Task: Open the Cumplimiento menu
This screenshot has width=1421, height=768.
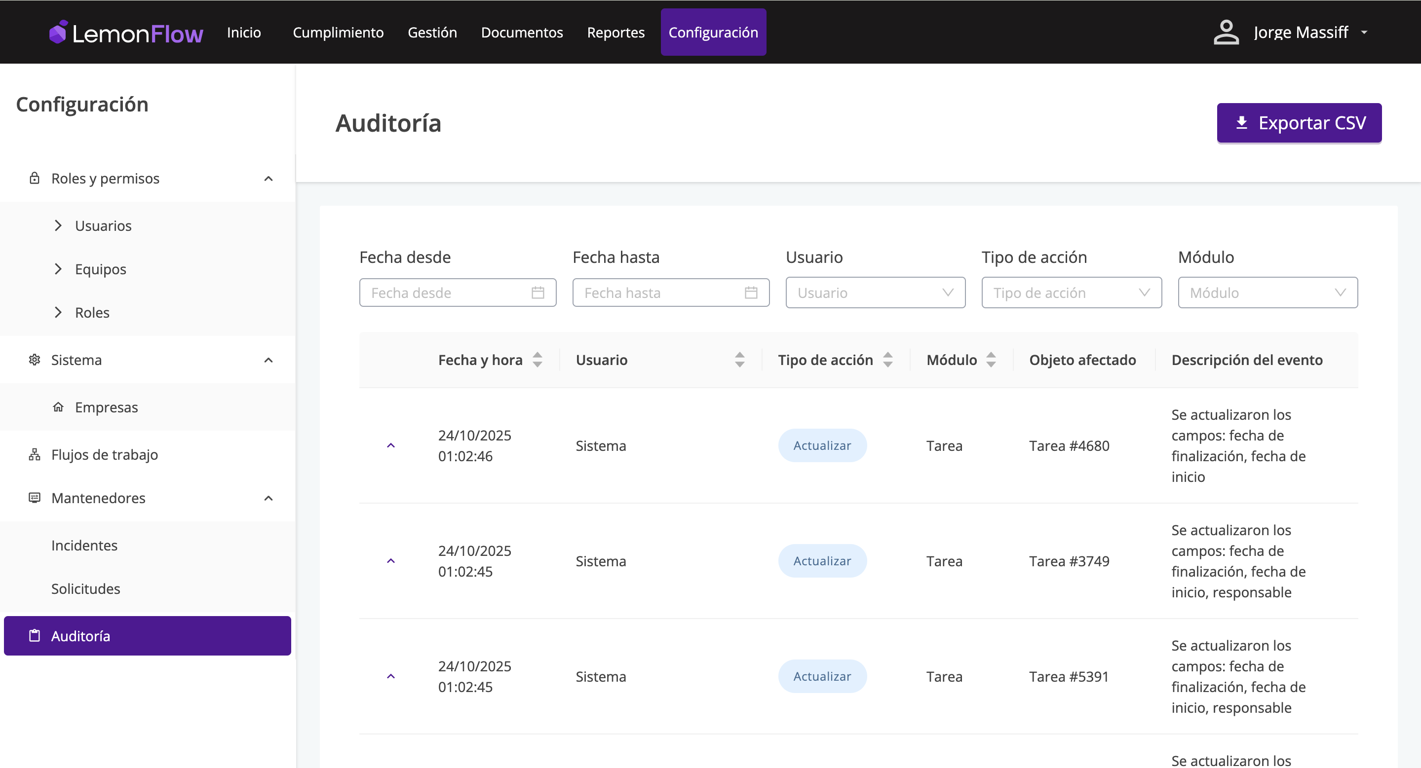Action: point(338,32)
